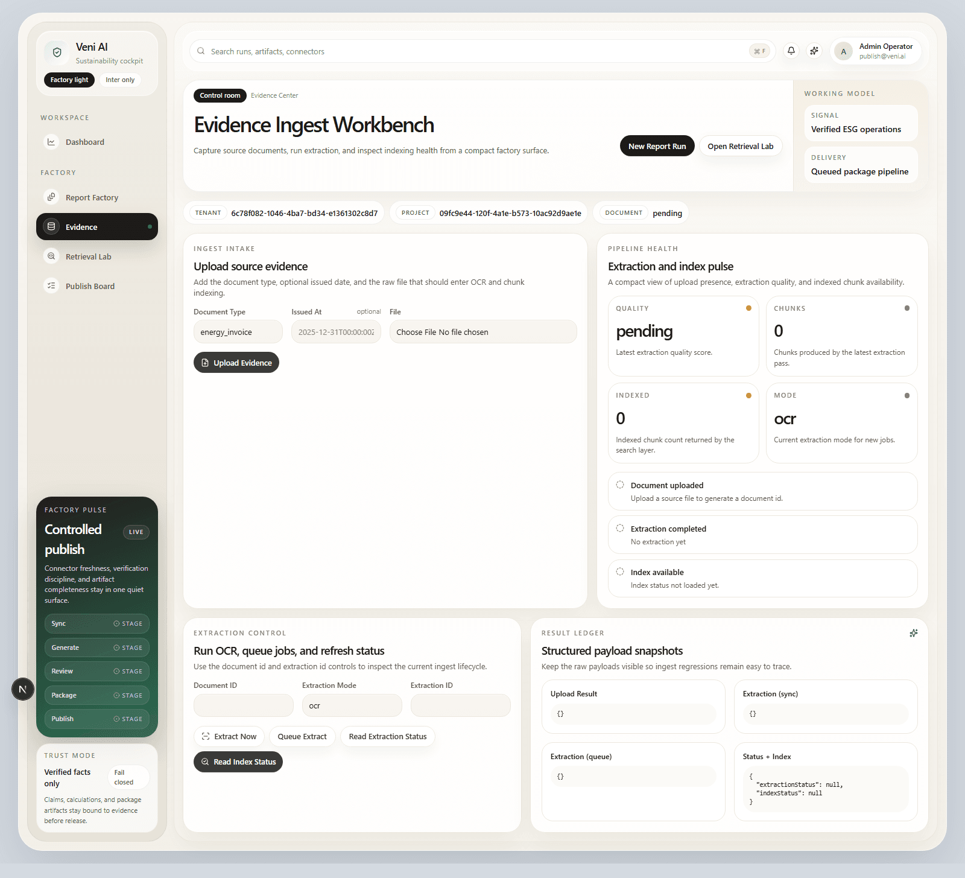Click the sparkle icon in Result Ledger
The height and width of the screenshot is (878, 965).
pos(913,633)
